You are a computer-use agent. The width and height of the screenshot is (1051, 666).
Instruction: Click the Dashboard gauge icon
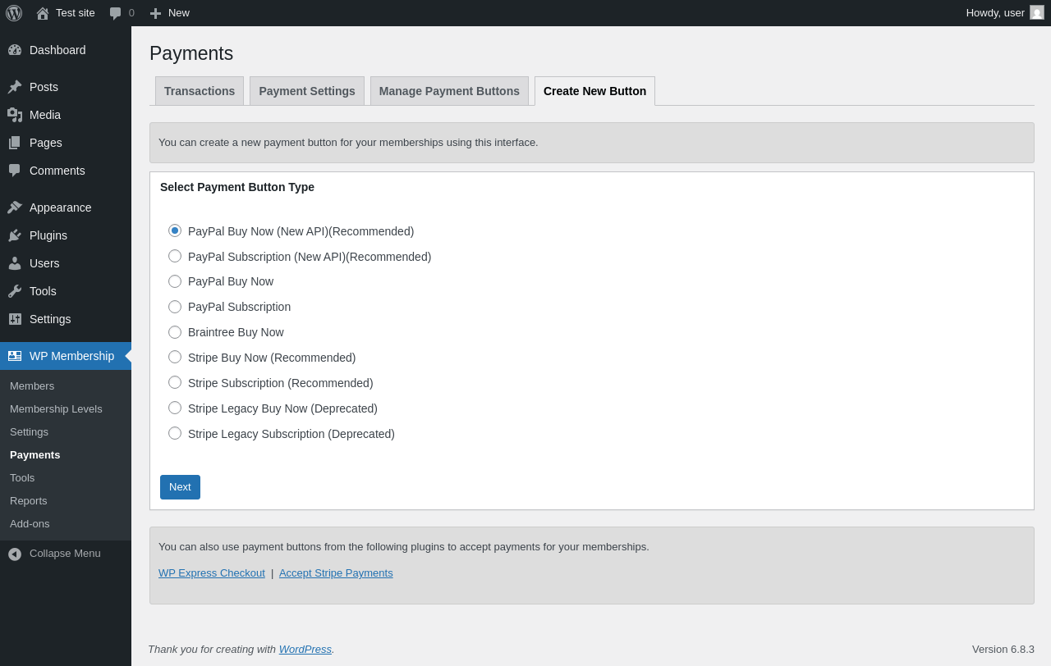tap(15, 50)
